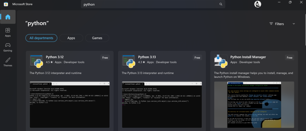Click Python install manager description text

tap(253, 75)
